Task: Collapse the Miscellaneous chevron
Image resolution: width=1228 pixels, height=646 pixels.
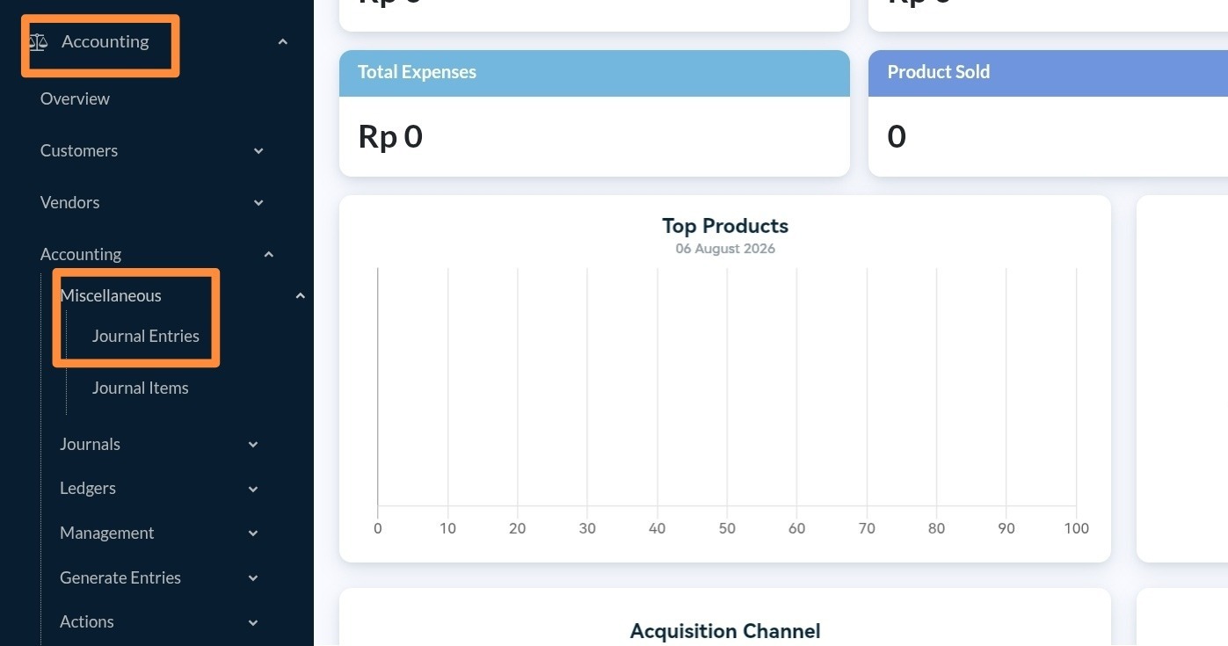Action: pyautogui.click(x=300, y=296)
